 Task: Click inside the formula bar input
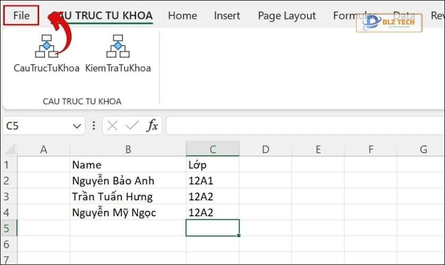302,126
